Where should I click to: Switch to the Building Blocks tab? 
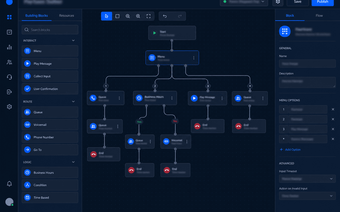(x=37, y=16)
